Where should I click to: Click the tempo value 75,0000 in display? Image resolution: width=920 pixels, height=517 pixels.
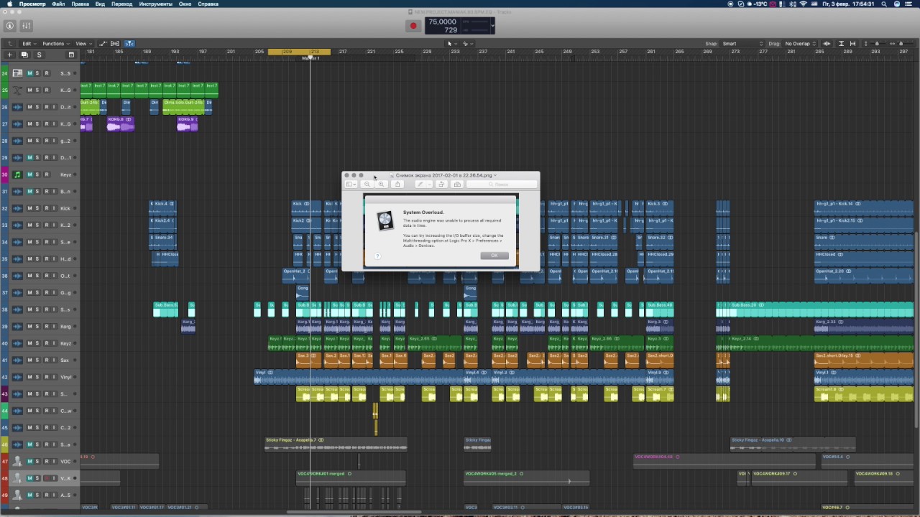click(443, 22)
